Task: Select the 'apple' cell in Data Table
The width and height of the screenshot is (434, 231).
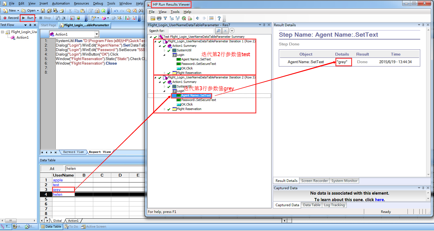Action: (x=64, y=180)
